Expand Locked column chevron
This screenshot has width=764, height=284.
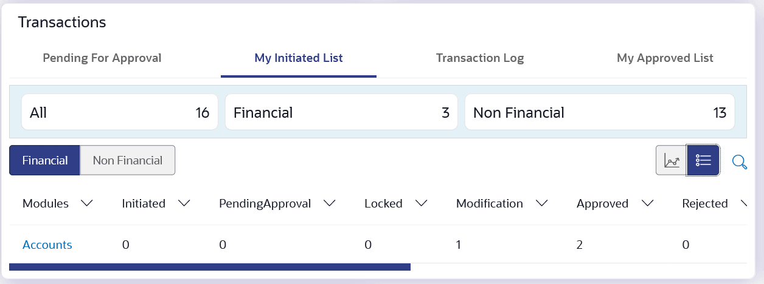point(421,204)
